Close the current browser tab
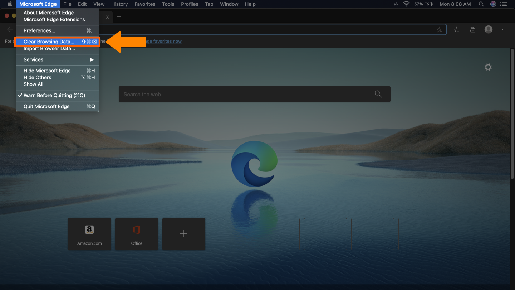This screenshot has height=290, width=515. click(107, 17)
